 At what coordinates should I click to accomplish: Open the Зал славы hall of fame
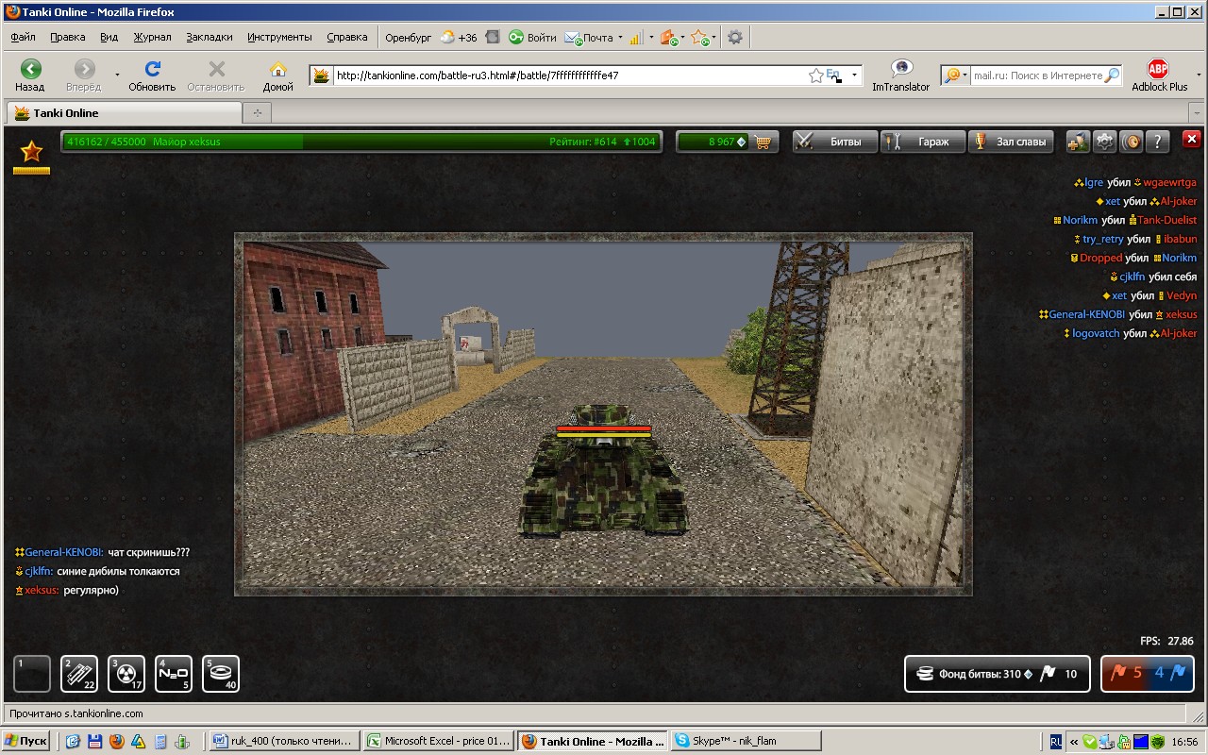[1013, 143]
